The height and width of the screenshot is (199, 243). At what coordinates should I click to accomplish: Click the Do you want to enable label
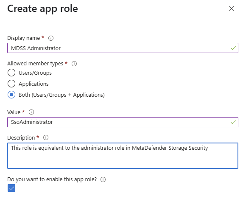coord(52,179)
